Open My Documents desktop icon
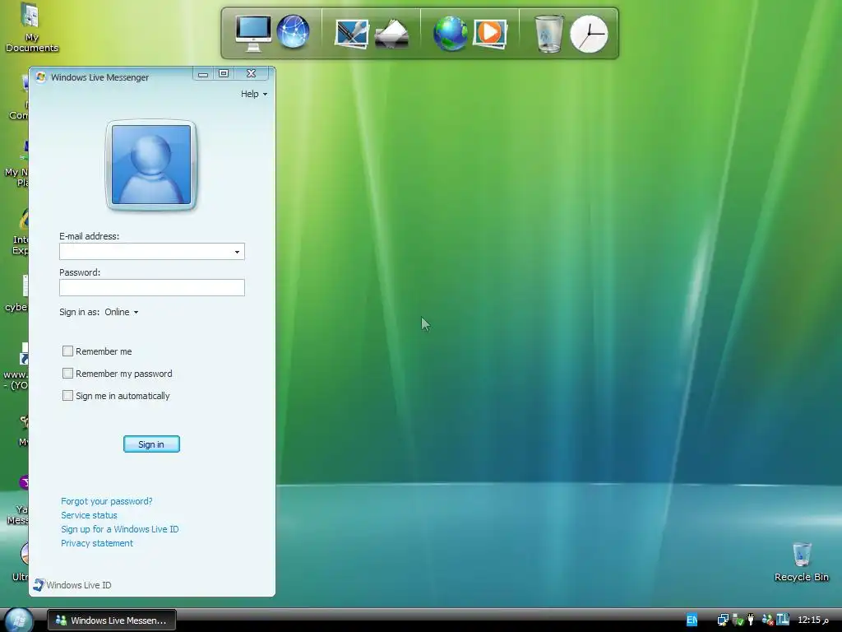This screenshot has width=842, height=632. 31,28
